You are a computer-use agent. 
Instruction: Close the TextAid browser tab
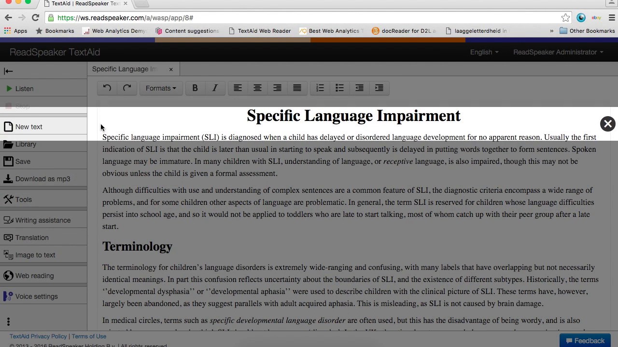pyautogui.click(x=126, y=3)
